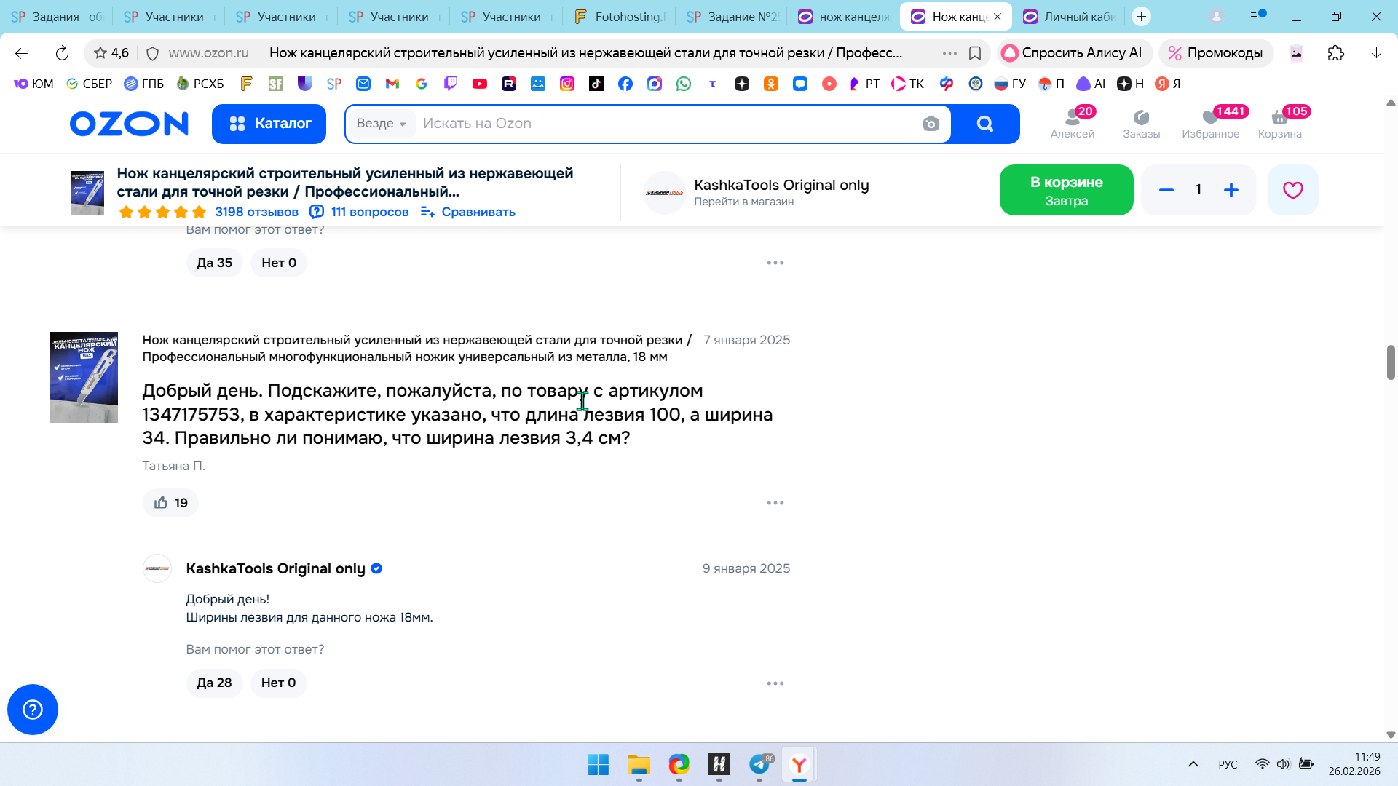Open three-dots menu beside Татьяна's question
The height and width of the screenshot is (786, 1398).
tap(775, 503)
